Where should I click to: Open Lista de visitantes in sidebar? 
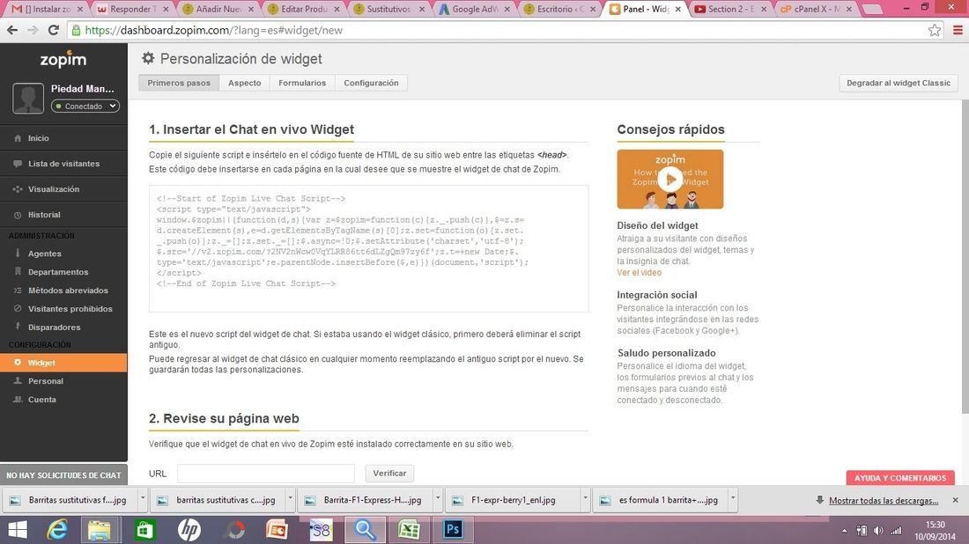pyautogui.click(x=63, y=164)
